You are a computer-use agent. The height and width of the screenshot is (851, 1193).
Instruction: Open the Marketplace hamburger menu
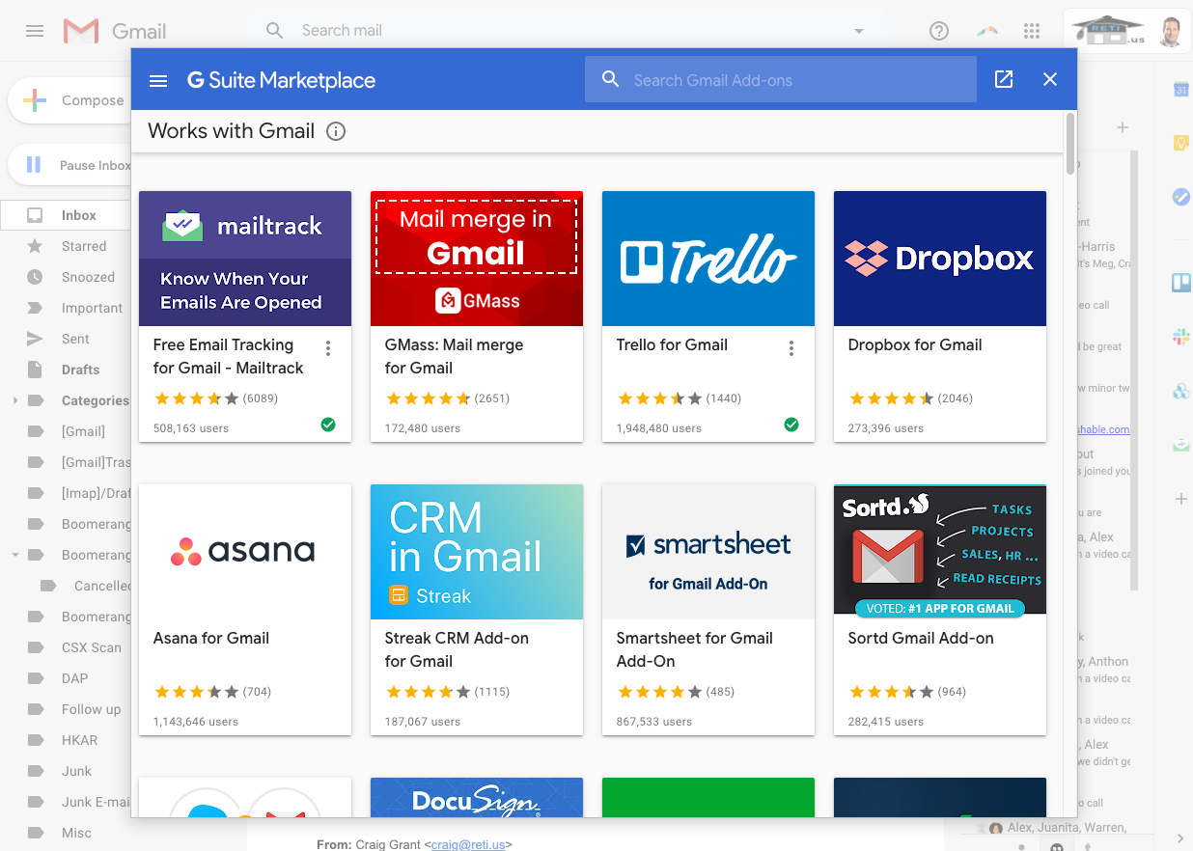coord(157,79)
